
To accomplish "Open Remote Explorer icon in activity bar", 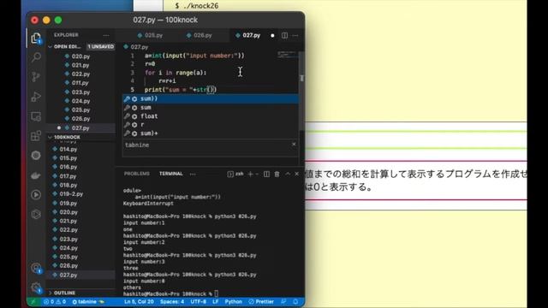I will pyautogui.click(x=36, y=116).
